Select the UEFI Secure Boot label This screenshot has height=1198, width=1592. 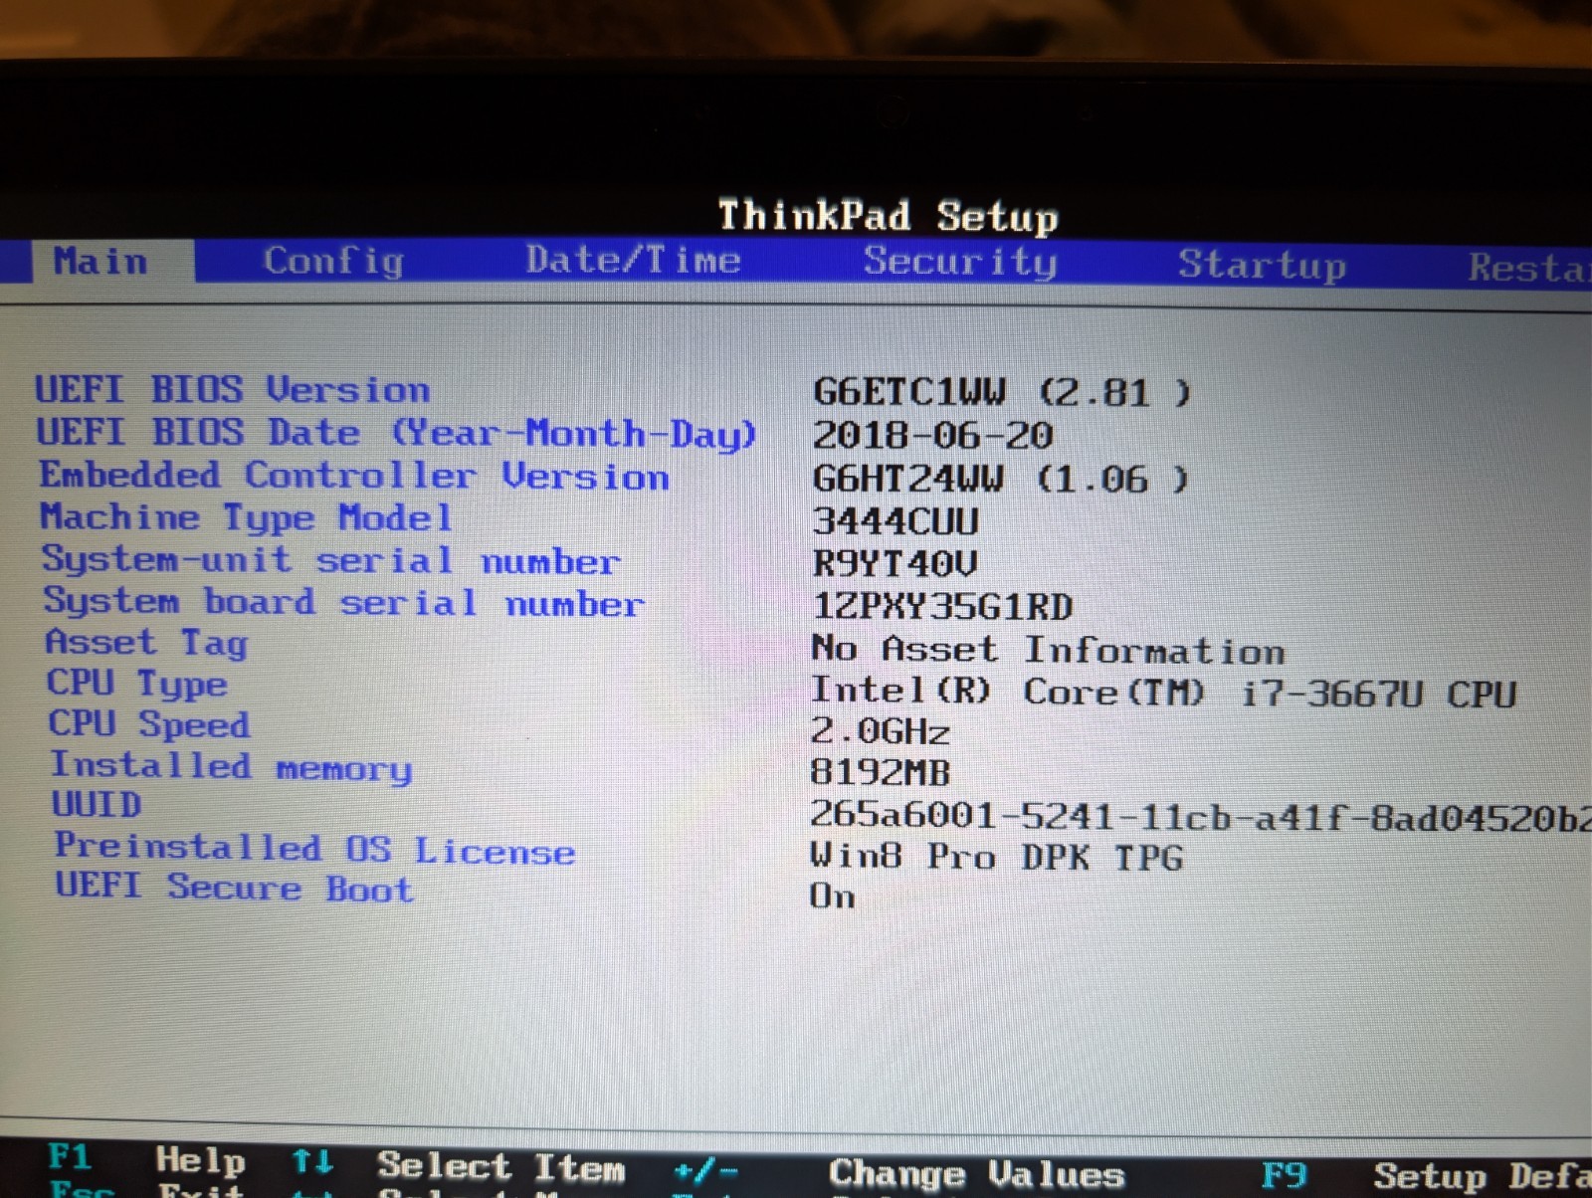click(234, 887)
